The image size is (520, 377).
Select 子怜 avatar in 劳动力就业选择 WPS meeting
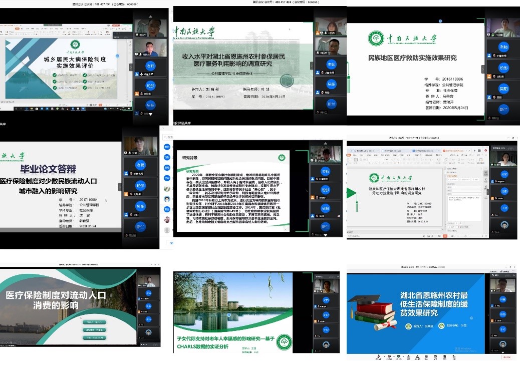[504, 208]
